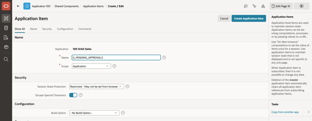Open Copy from another app link
The width and height of the screenshot is (312, 121).
[x=285, y=112]
